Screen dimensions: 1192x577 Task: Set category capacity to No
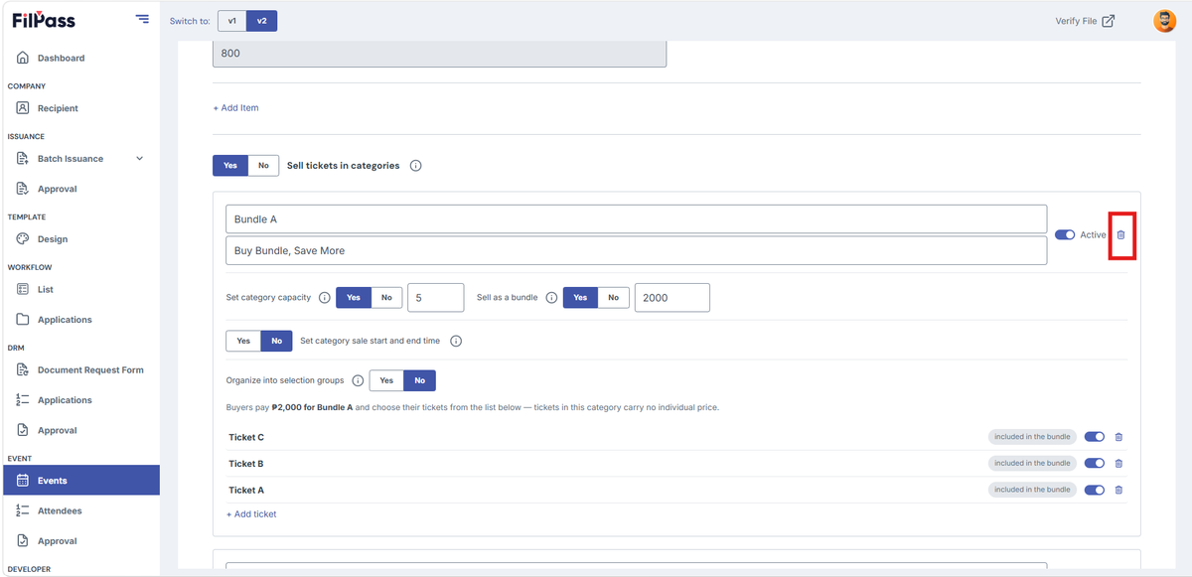(386, 298)
